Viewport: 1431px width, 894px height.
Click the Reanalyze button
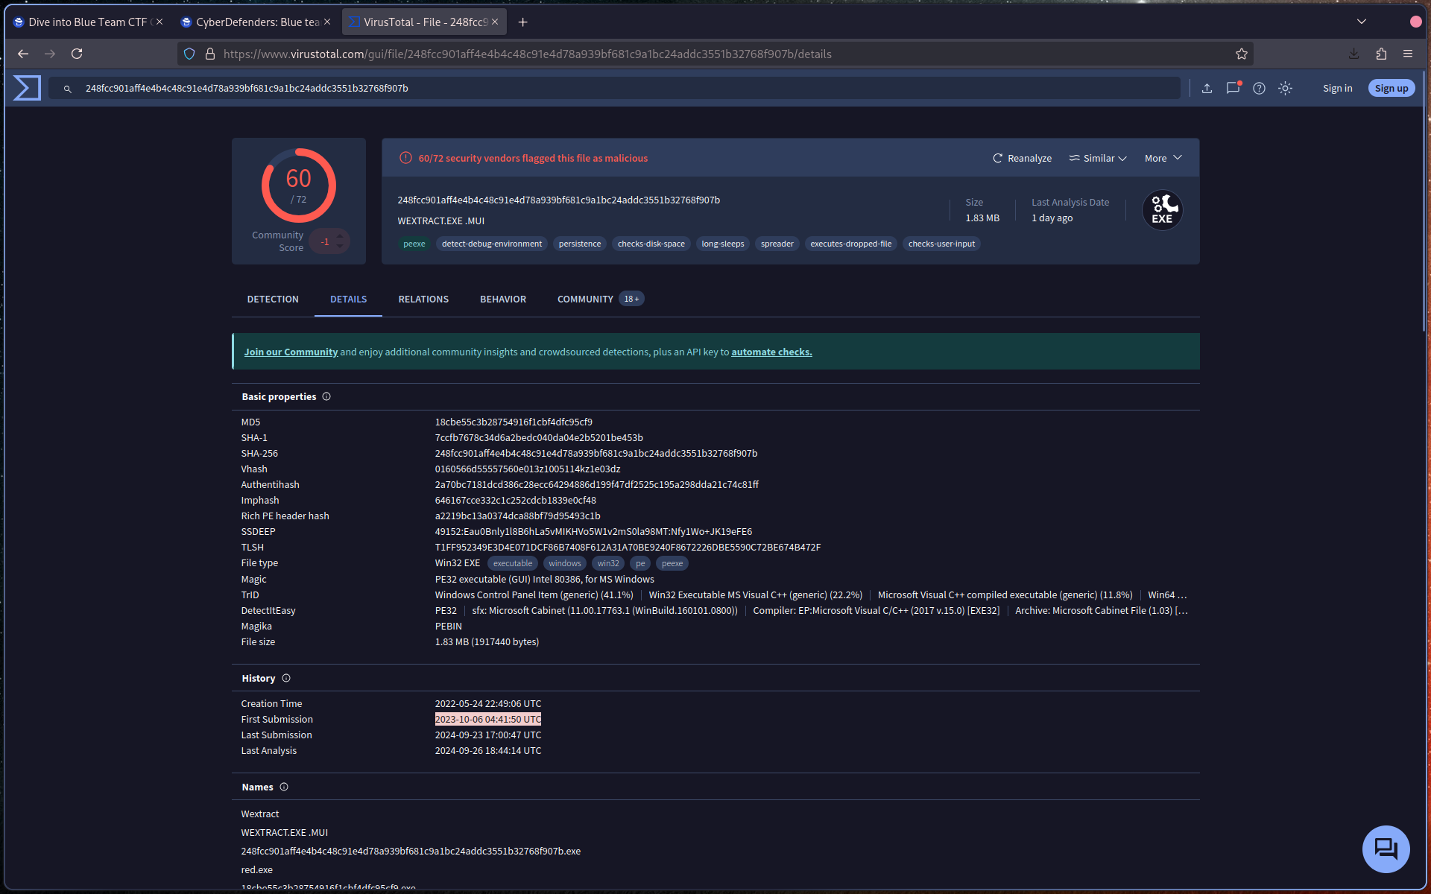point(1022,158)
